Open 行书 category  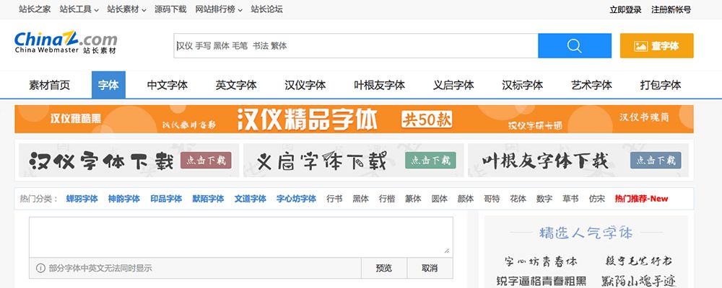334,199
